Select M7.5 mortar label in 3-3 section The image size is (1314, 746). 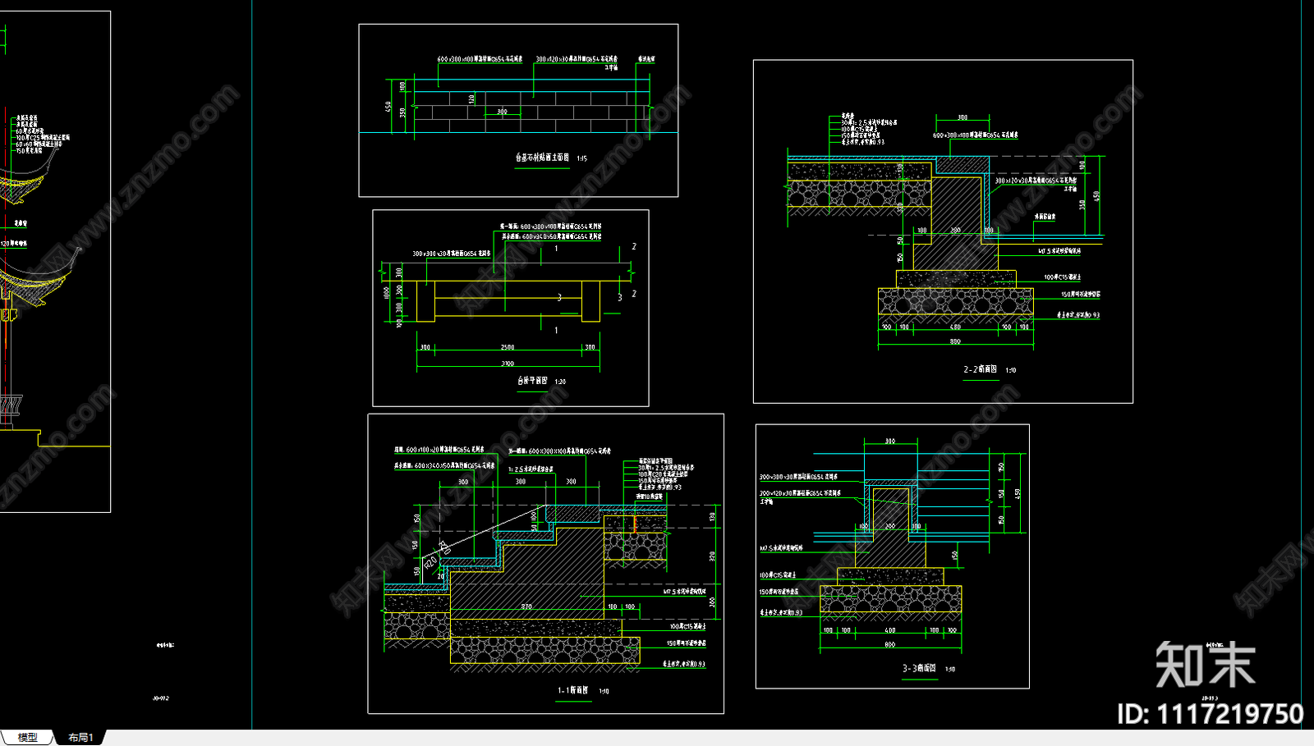[x=781, y=547]
